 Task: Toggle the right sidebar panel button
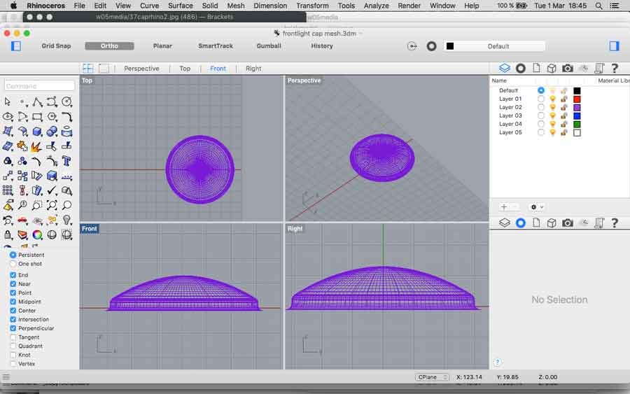pyautogui.click(x=614, y=46)
